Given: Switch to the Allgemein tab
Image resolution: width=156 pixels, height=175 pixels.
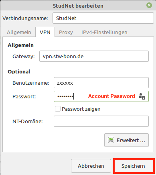Looking at the screenshot, I should (19, 32).
